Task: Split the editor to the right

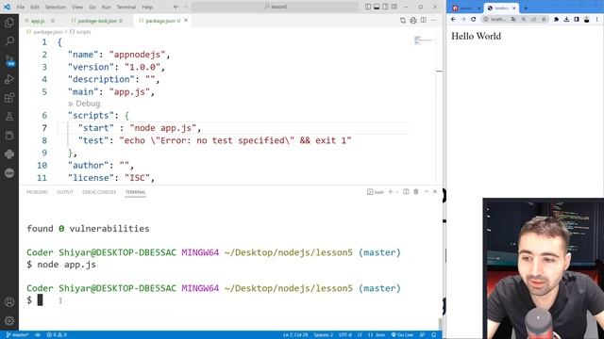Action: pyautogui.click(x=424, y=21)
